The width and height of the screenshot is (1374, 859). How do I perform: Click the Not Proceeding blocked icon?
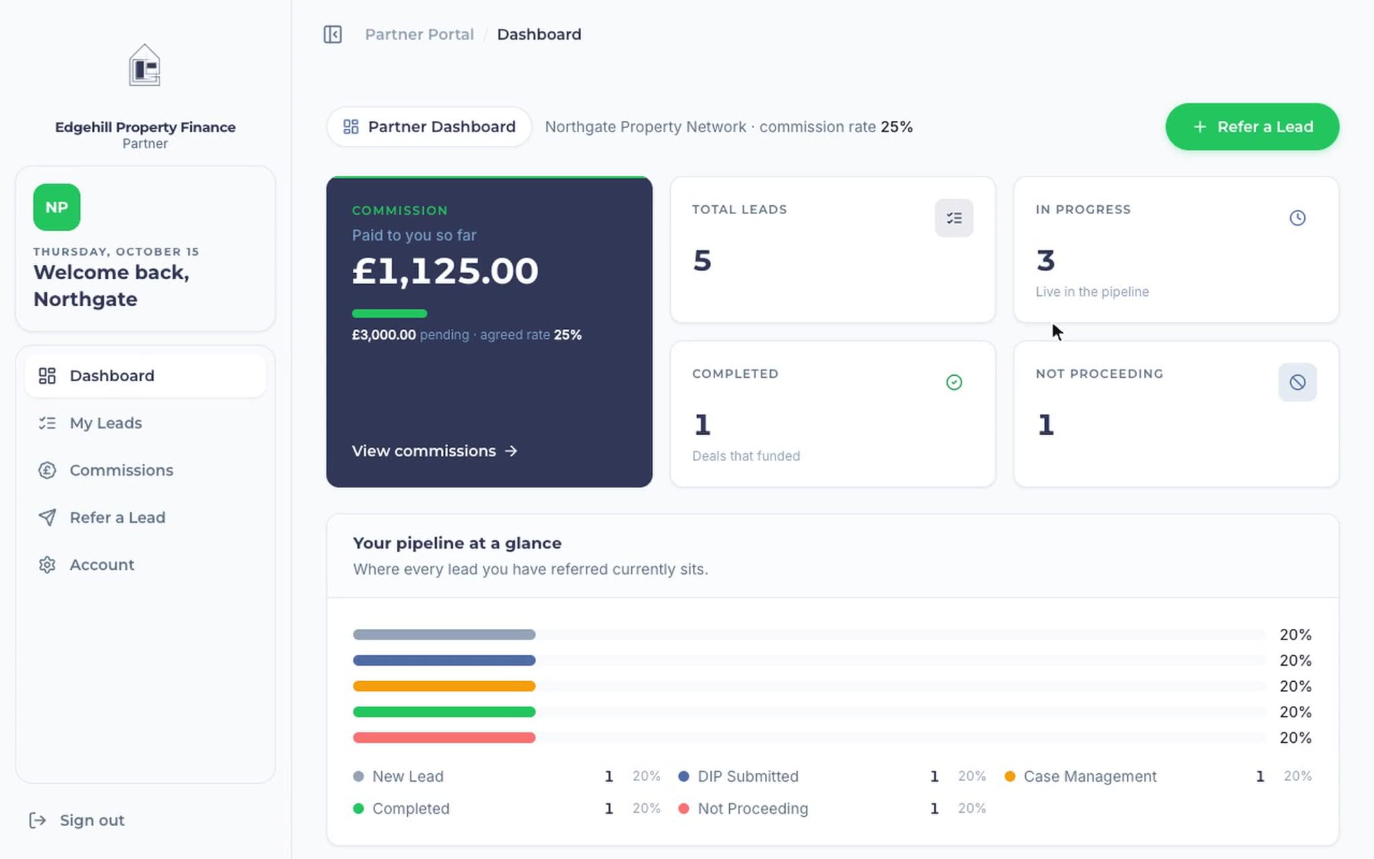tap(1298, 383)
